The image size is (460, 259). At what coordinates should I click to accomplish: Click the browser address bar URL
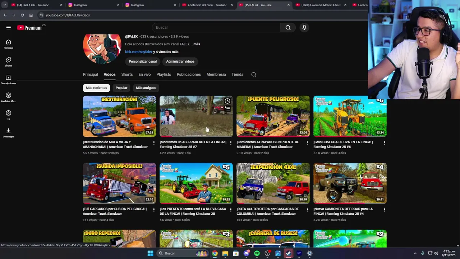click(68, 15)
